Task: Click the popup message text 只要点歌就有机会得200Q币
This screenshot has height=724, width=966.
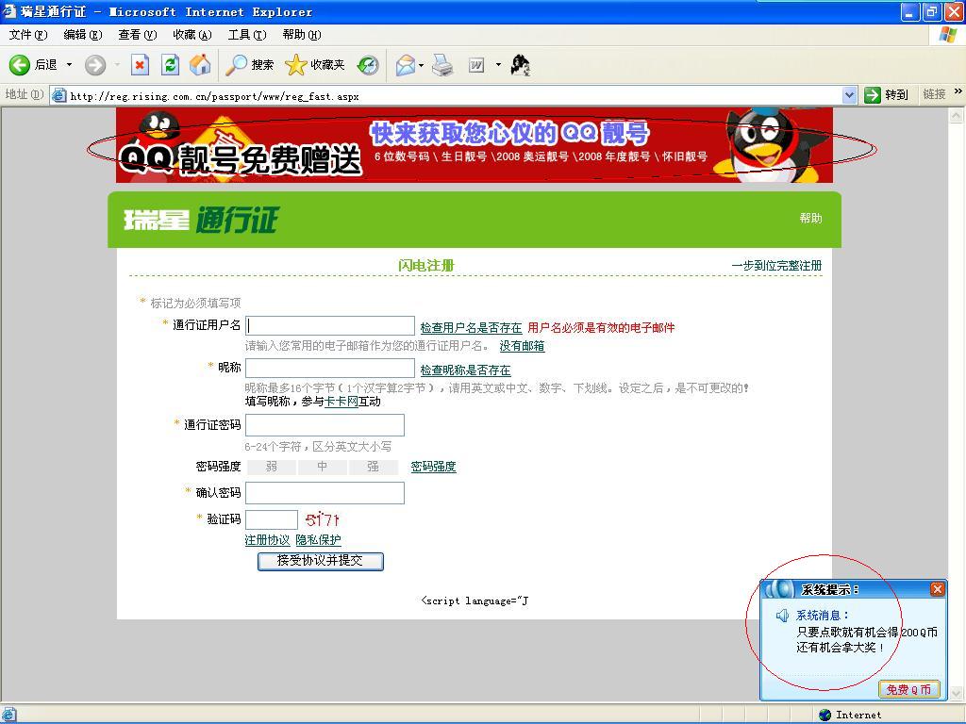Action: click(x=867, y=633)
